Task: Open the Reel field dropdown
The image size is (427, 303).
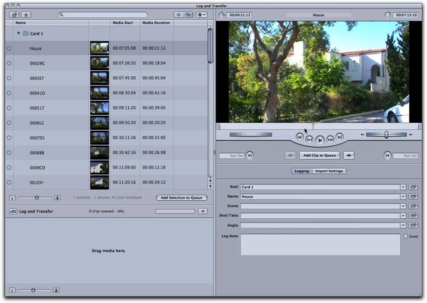Action: 403,187
